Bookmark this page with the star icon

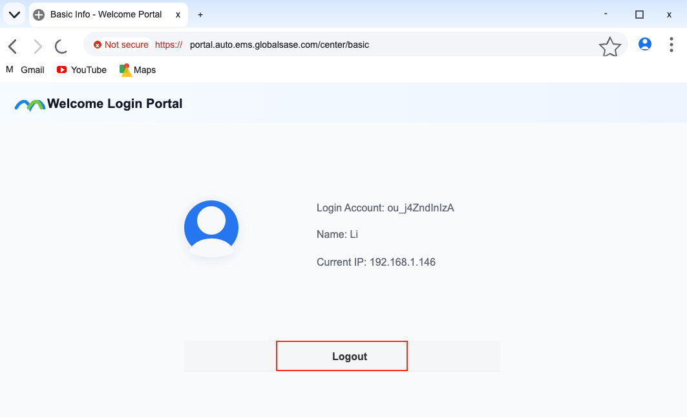[609, 47]
